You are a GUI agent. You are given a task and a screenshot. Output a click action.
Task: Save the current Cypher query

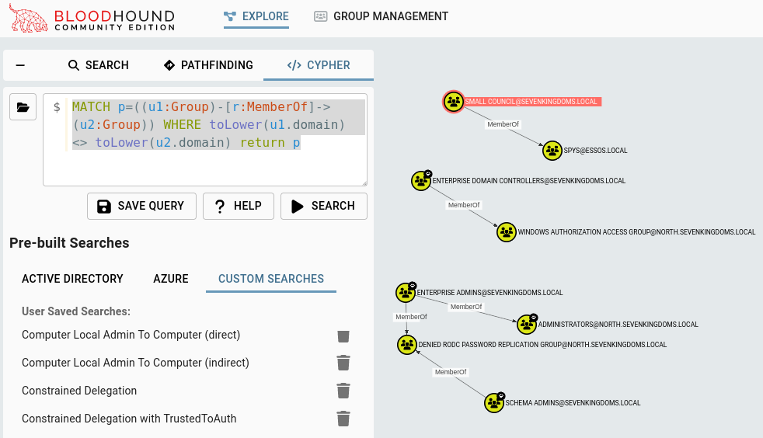click(x=141, y=206)
